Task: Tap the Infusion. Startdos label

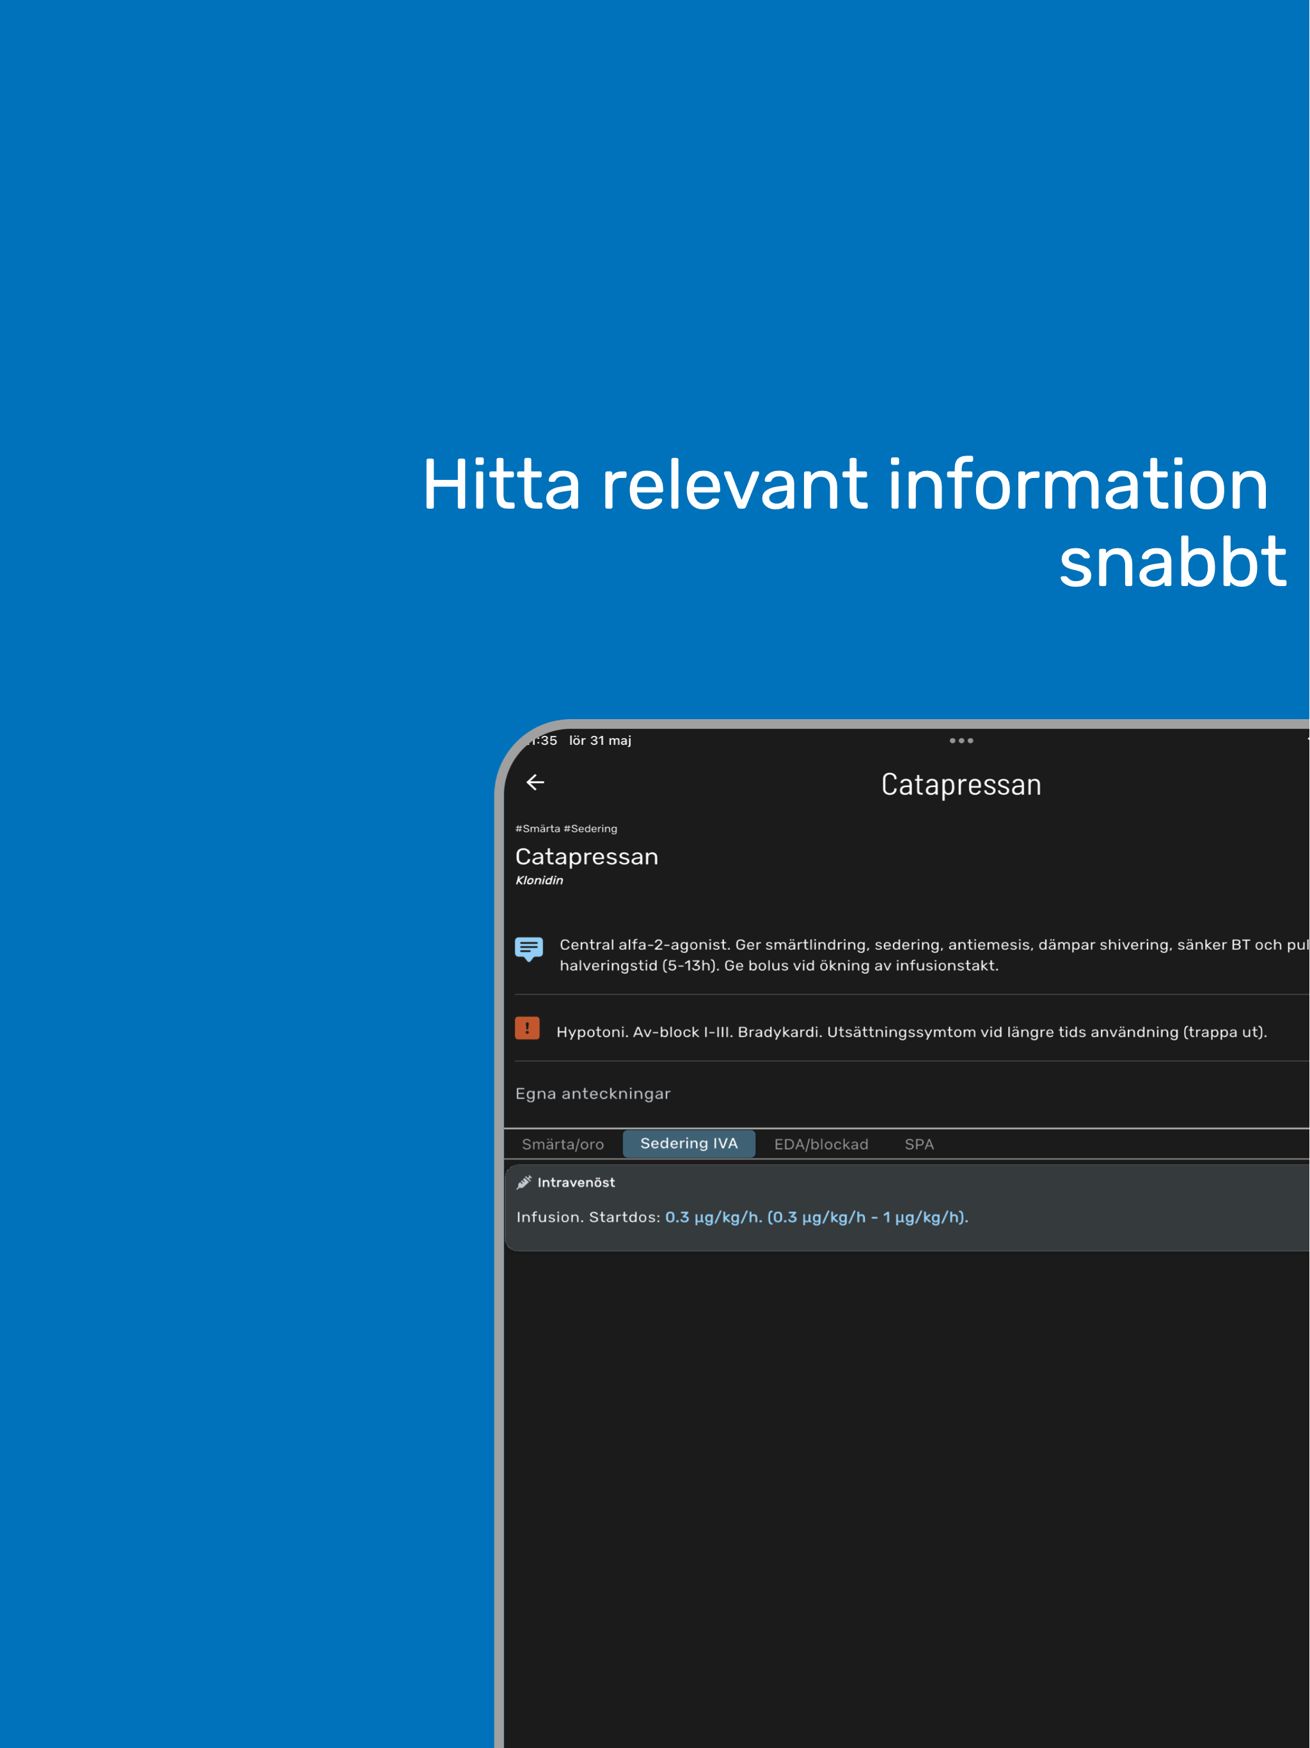Action: (588, 1217)
